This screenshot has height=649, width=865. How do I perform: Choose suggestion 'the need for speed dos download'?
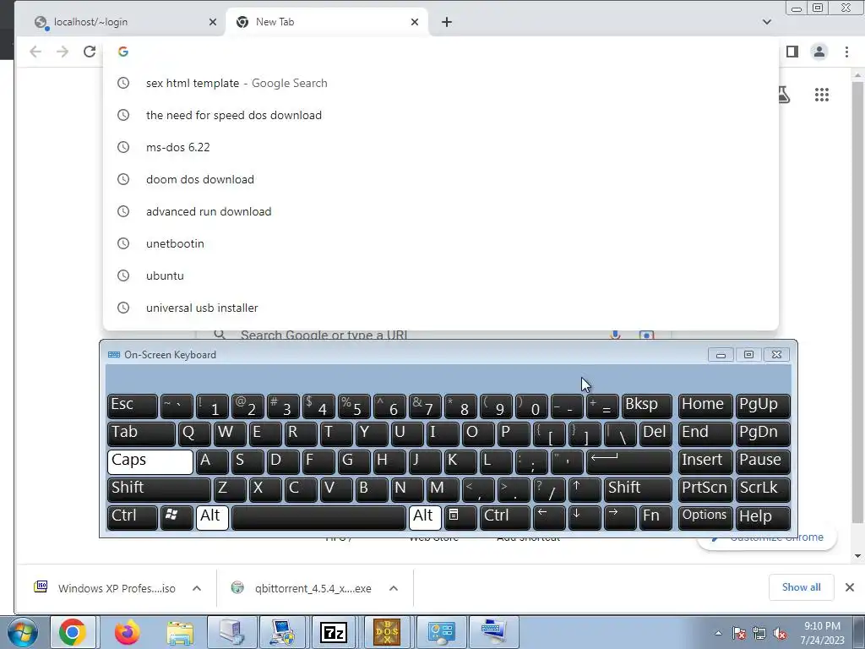[x=441, y=115]
